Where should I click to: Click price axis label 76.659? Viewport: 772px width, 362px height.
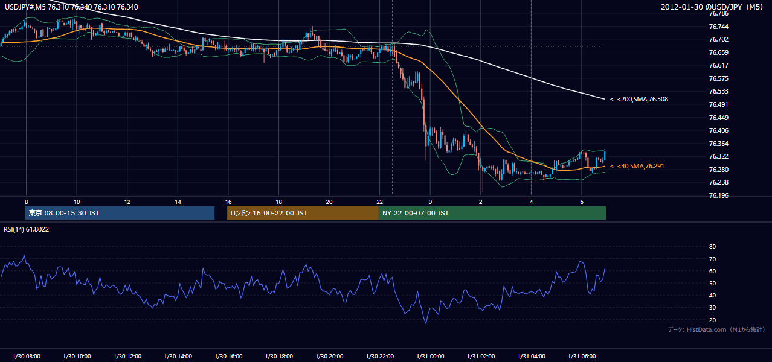point(718,52)
